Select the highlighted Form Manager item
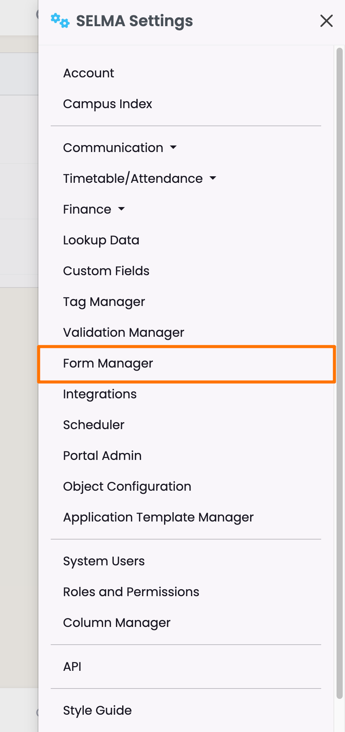Viewport: 345px width, 732px height. pos(108,363)
